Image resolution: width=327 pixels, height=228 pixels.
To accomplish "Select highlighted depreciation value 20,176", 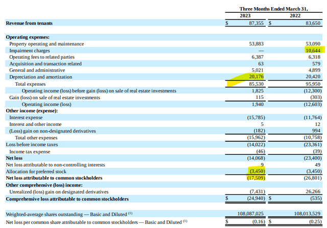I will pyautogui.click(x=256, y=77).
